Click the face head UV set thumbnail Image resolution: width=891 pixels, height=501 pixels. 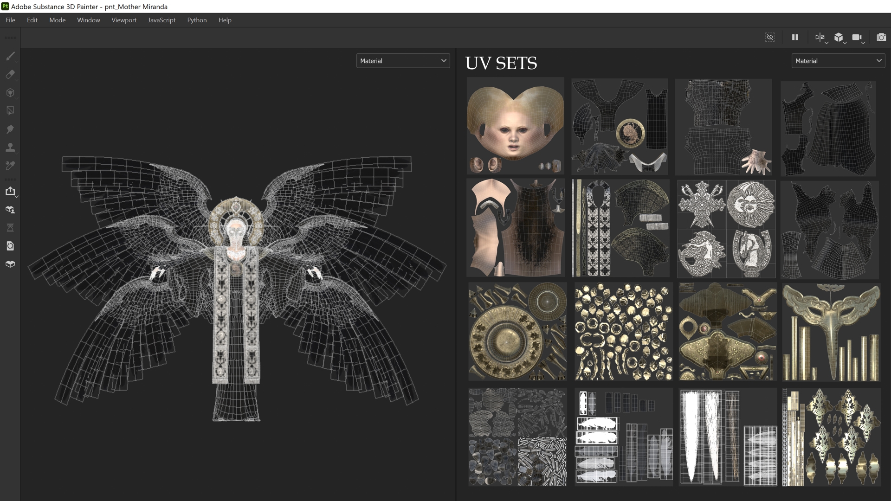click(x=515, y=125)
